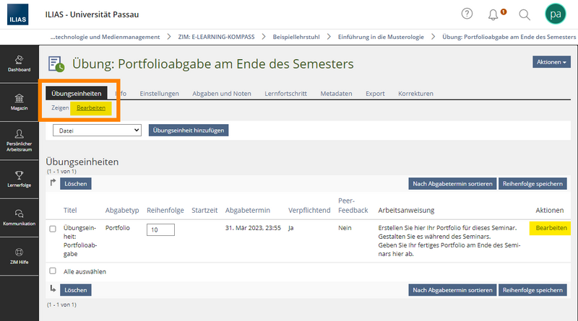The height and width of the screenshot is (321, 578).
Task: Click the Übungseinheit hinzufügen button
Action: pos(188,131)
